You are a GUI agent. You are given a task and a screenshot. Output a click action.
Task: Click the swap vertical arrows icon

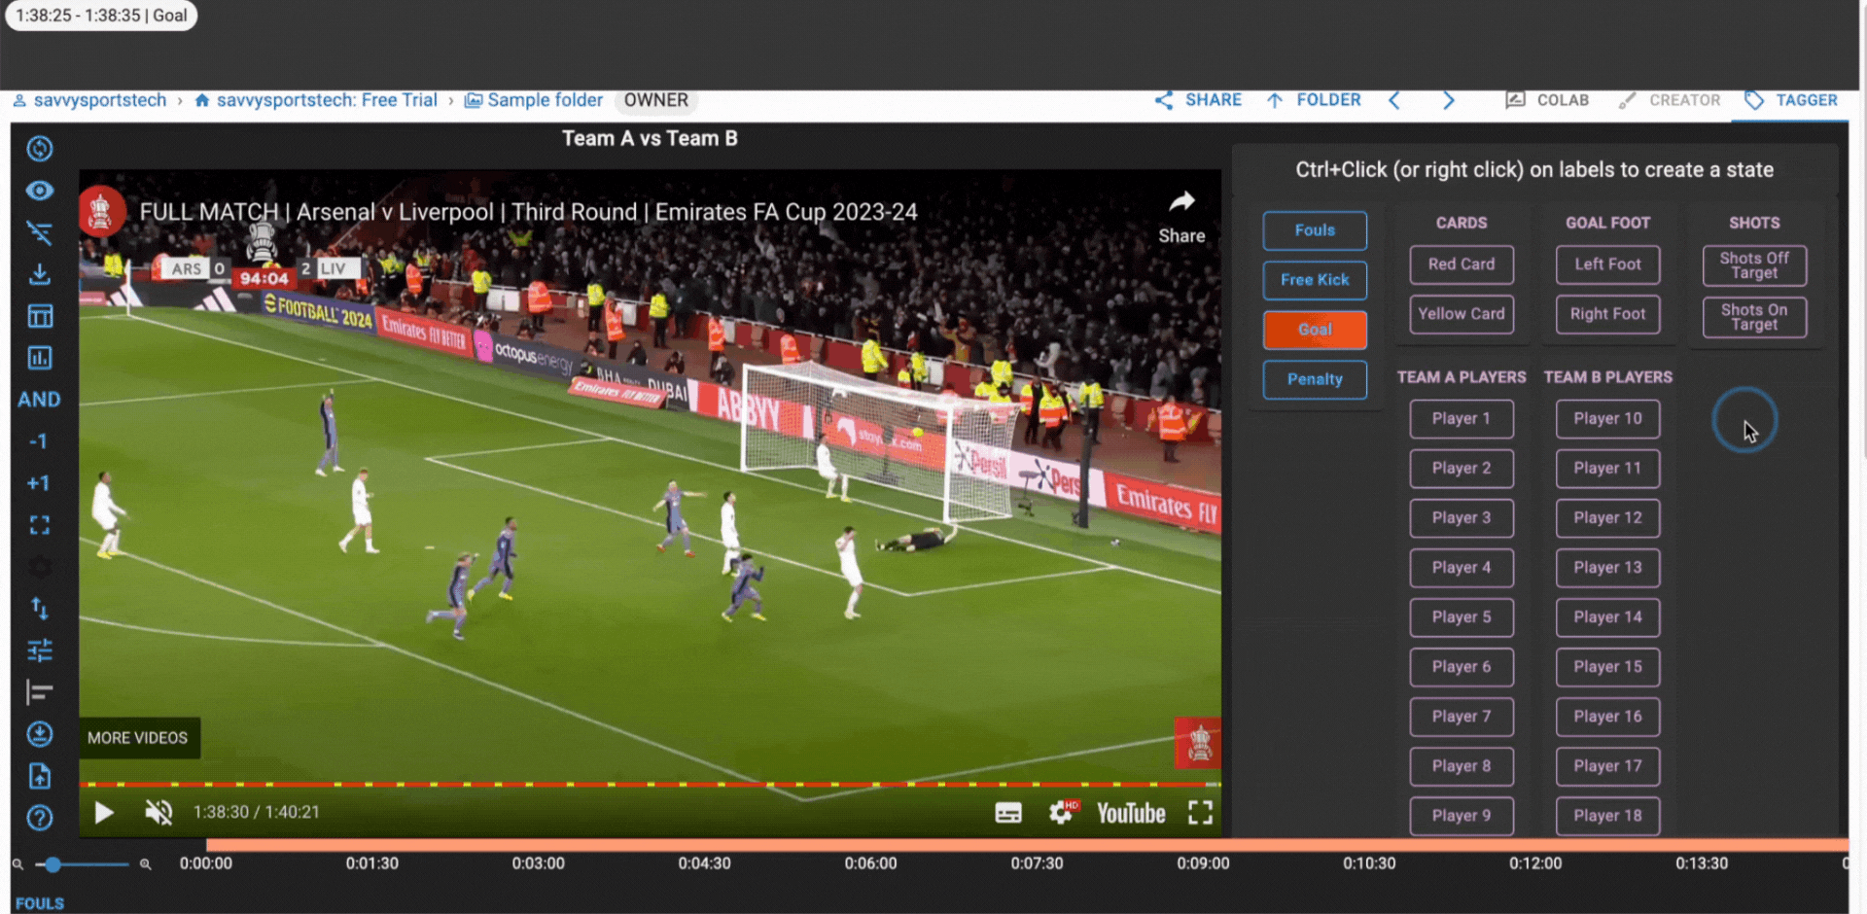pos(40,609)
